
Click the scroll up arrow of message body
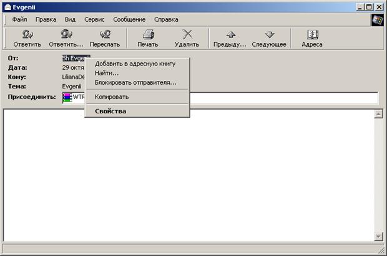click(378, 114)
